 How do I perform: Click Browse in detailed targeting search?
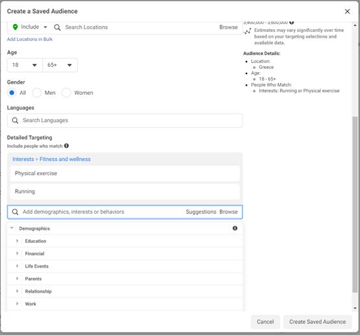229,212
